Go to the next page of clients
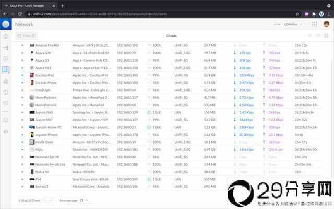Screen dimensions: 334x209 coord(51,200)
